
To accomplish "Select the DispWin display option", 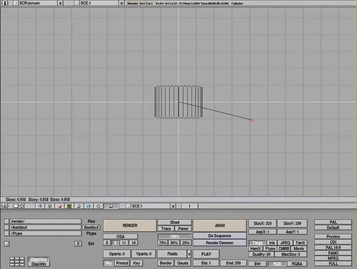I will [x=39, y=264].
